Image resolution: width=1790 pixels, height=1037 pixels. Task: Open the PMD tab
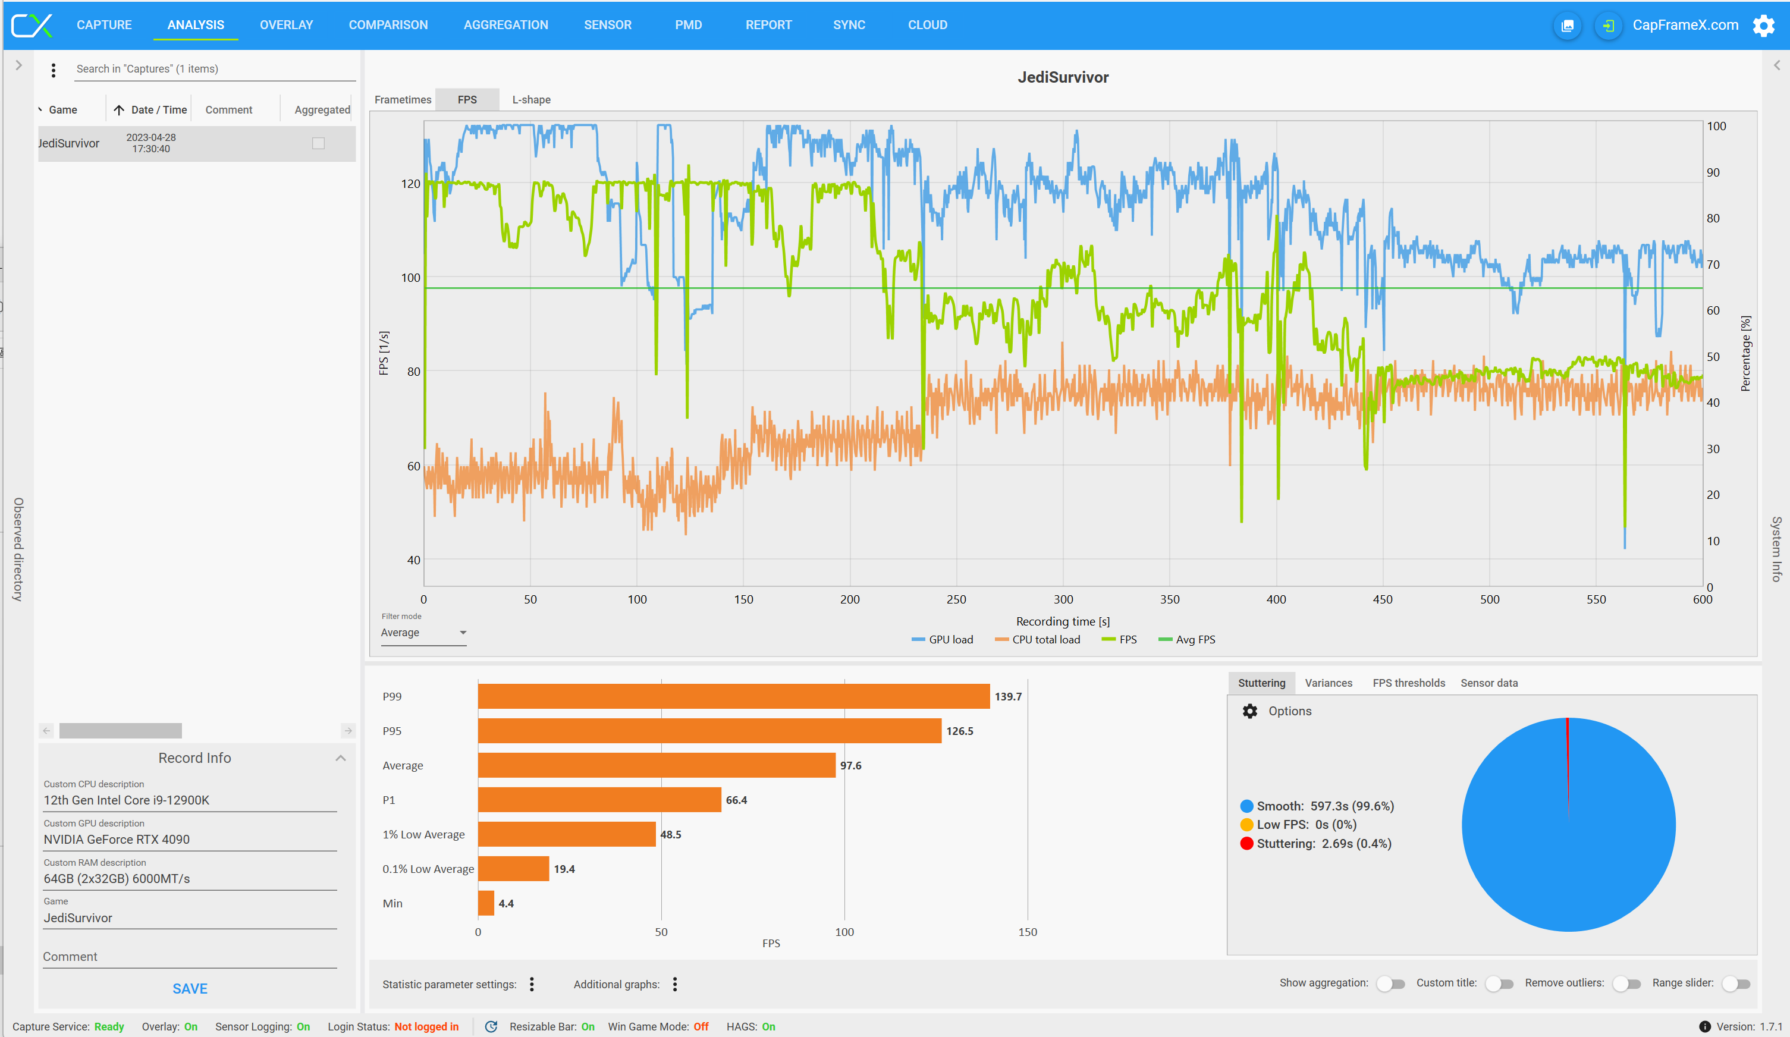click(688, 25)
